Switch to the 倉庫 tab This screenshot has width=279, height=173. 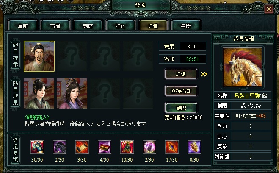click(22, 26)
